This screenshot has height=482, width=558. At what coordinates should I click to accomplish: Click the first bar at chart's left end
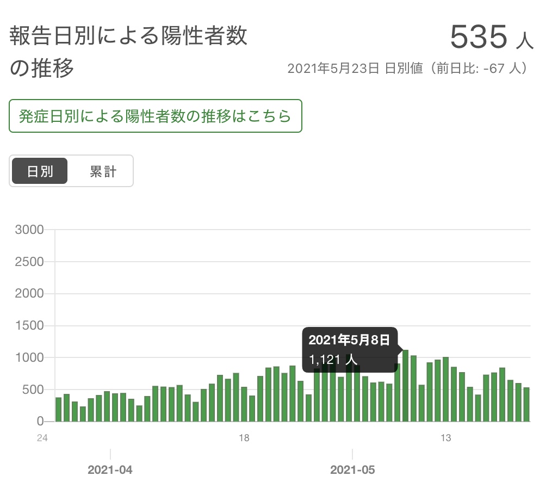click(x=59, y=410)
